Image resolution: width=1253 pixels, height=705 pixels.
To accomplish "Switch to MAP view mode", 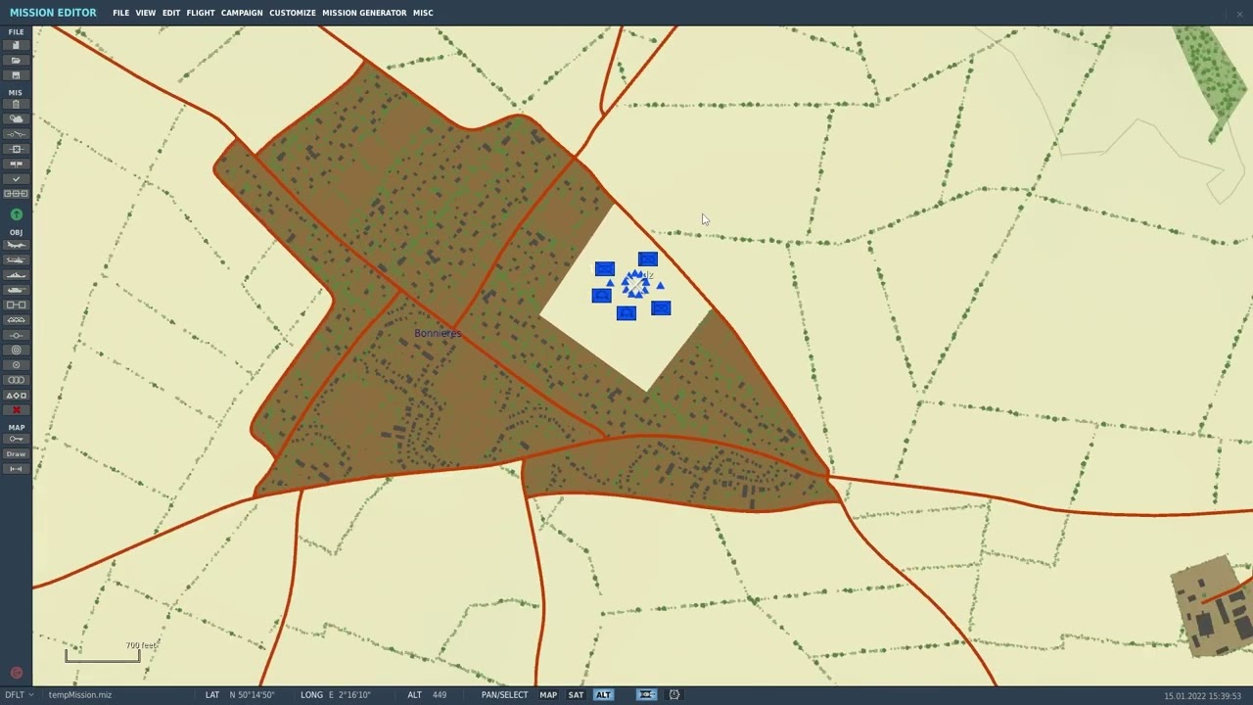I will pos(548,695).
